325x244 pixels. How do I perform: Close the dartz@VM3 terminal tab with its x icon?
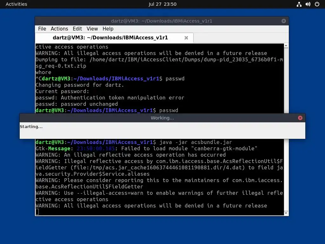tap(186, 38)
